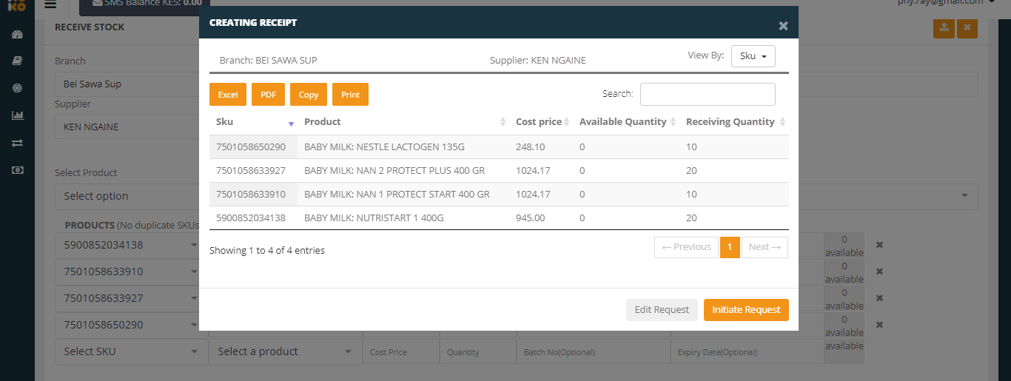Image resolution: width=1011 pixels, height=381 pixels.
Task: Sort table by Cost price column
Action: tap(541, 122)
